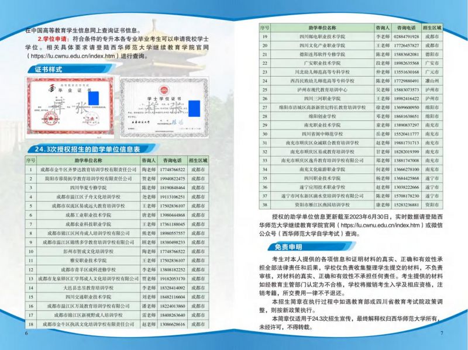
Task: Click phone number '18982635568'
Action: (x=407, y=63)
